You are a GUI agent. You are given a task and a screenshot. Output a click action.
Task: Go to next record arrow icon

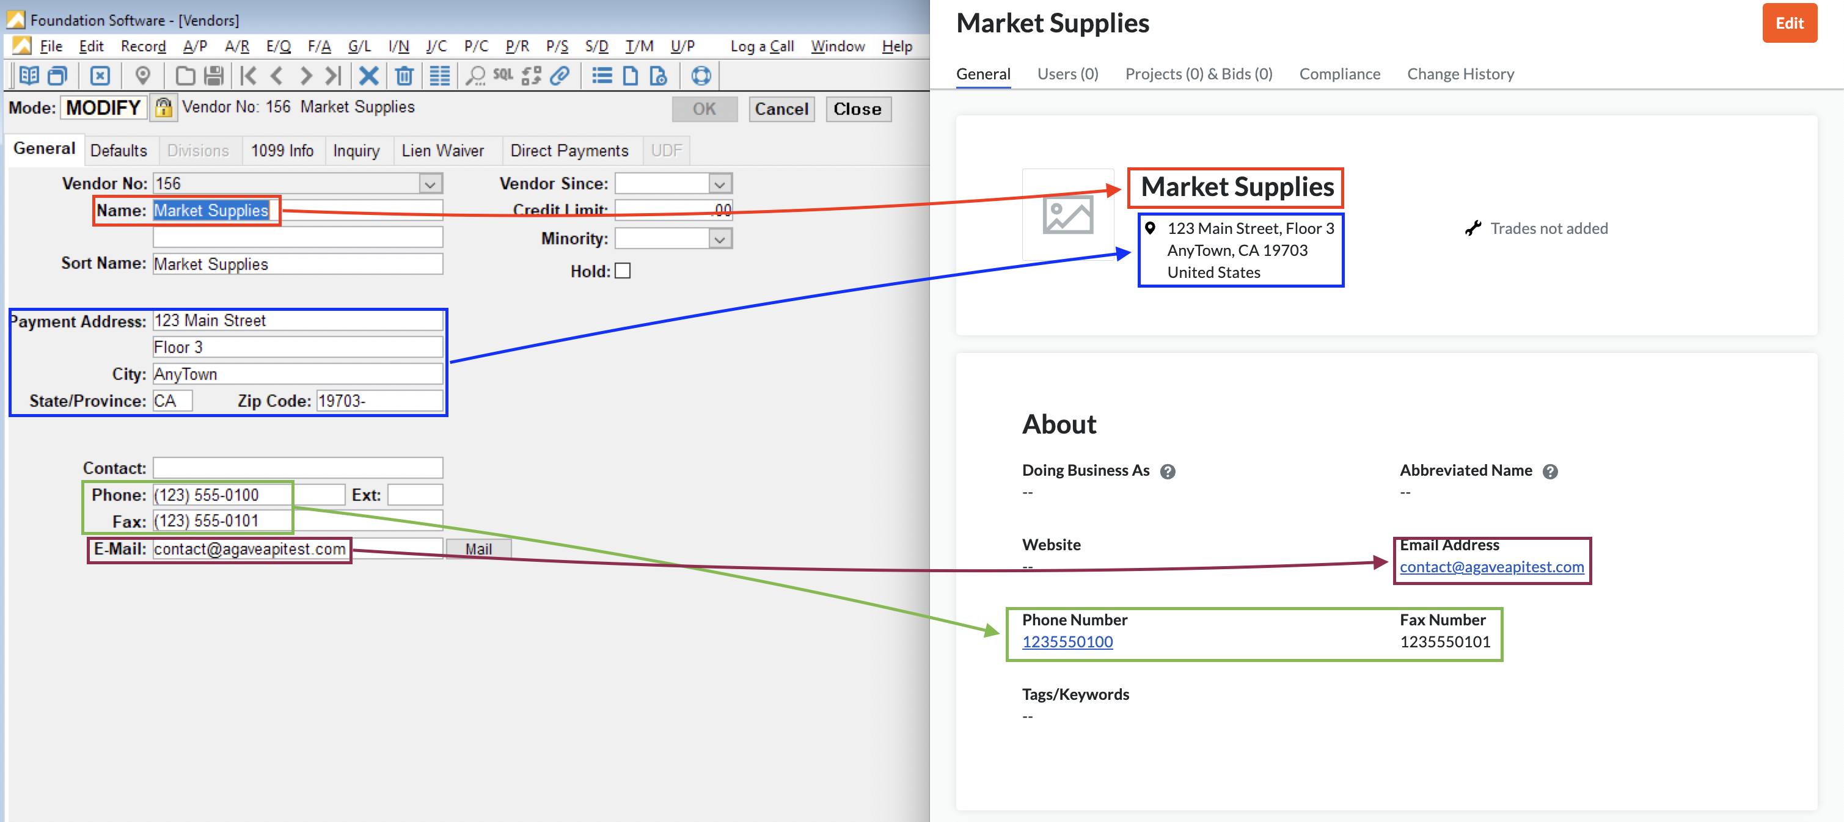tap(306, 75)
